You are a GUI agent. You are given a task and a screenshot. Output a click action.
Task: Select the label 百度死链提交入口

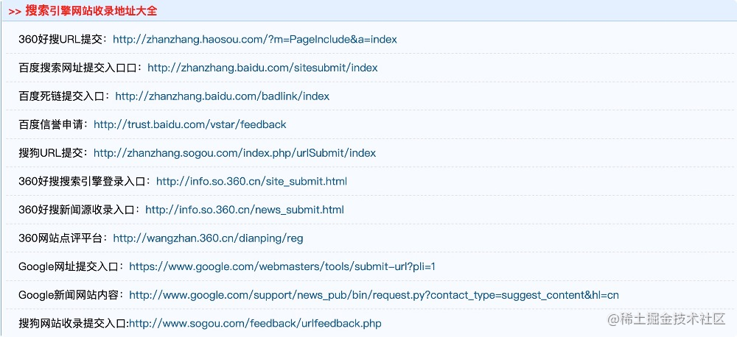(61, 96)
